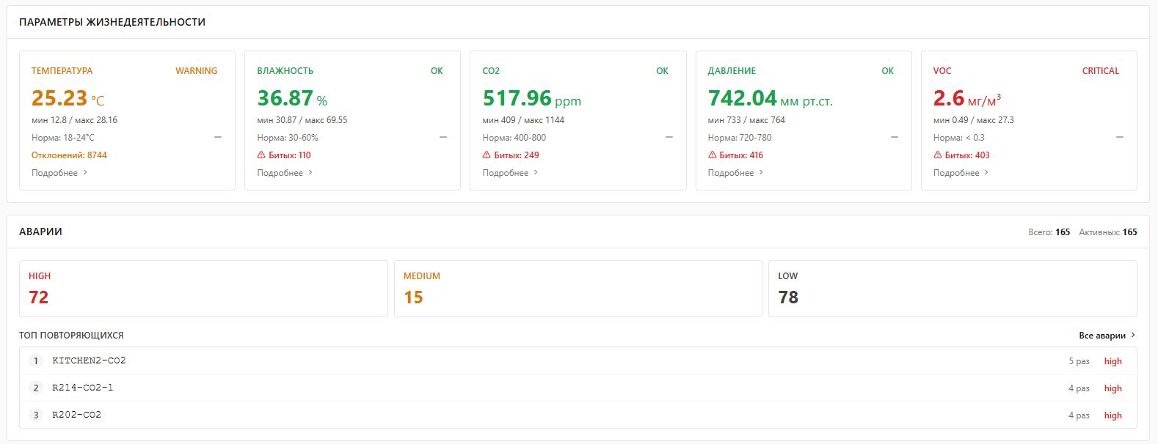Viewport: 1158px width, 444px height.
Task: Open the KITCHEN2-CO2 recurring alarm row
Action: click(x=578, y=360)
